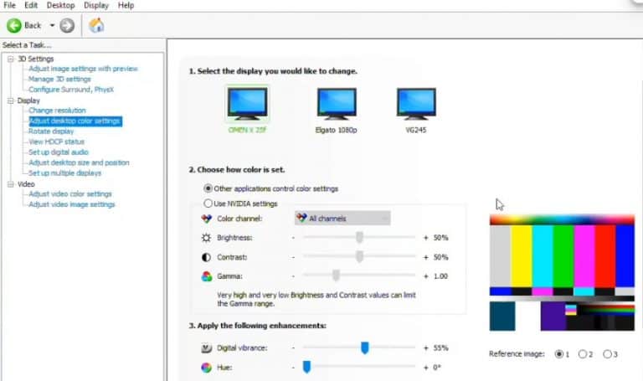Viewport: 643px width, 381px height.
Task: Click the green Back arrow icon
Action: pos(13,25)
